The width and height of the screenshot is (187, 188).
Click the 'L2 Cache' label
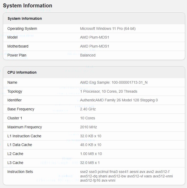[15, 154]
